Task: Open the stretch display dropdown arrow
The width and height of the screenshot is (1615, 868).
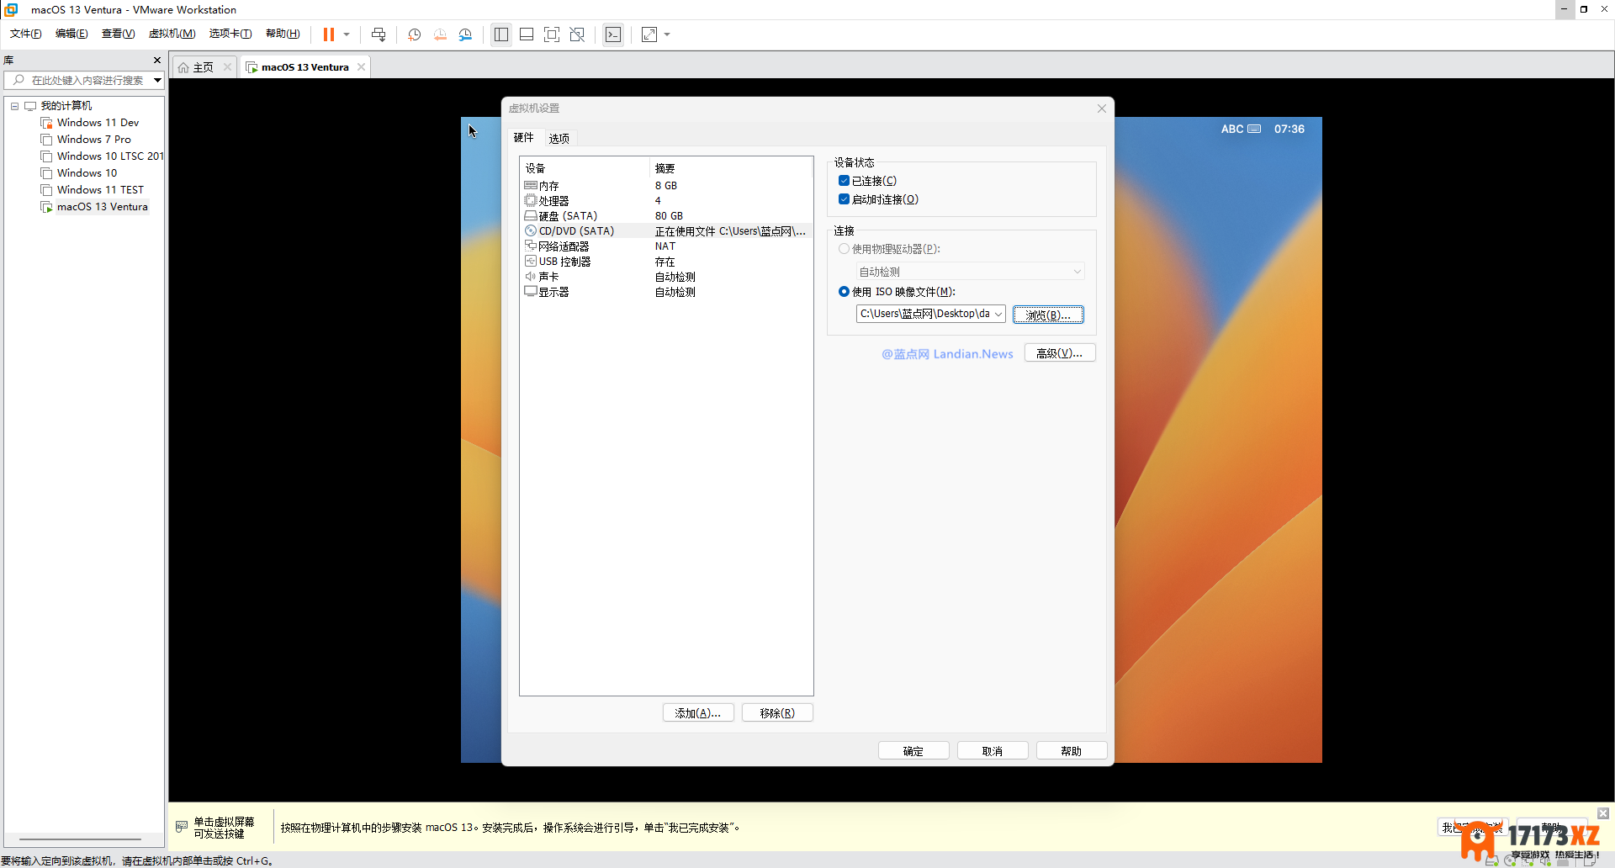Action: coord(668,34)
